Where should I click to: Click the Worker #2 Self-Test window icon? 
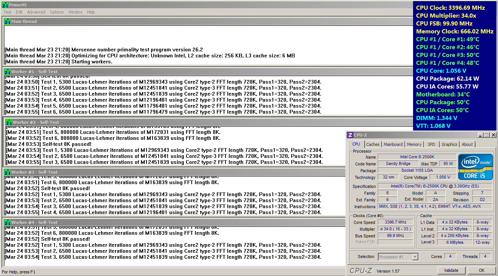point(9,122)
